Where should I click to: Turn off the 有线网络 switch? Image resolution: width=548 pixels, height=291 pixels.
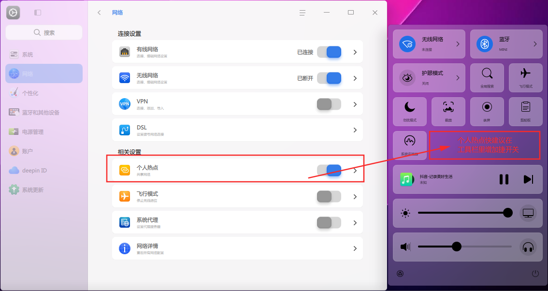pyautogui.click(x=329, y=52)
